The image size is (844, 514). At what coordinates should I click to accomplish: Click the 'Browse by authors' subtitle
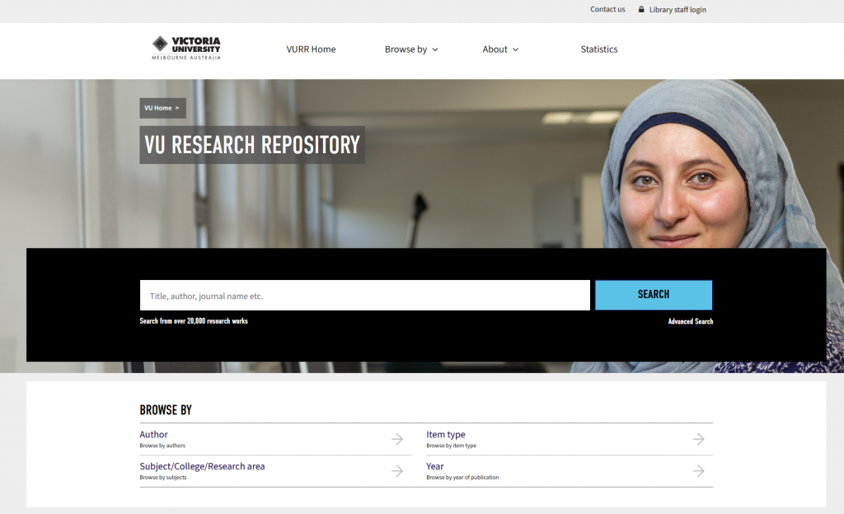click(x=162, y=445)
